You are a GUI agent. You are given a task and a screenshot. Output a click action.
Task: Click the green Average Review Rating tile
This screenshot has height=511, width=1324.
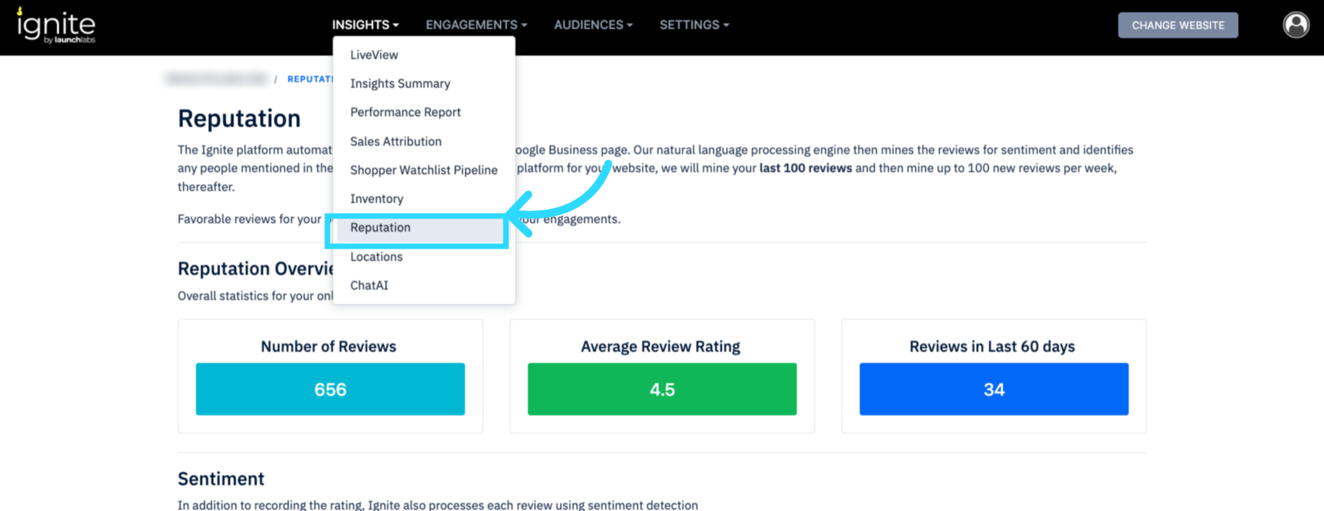tap(662, 389)
